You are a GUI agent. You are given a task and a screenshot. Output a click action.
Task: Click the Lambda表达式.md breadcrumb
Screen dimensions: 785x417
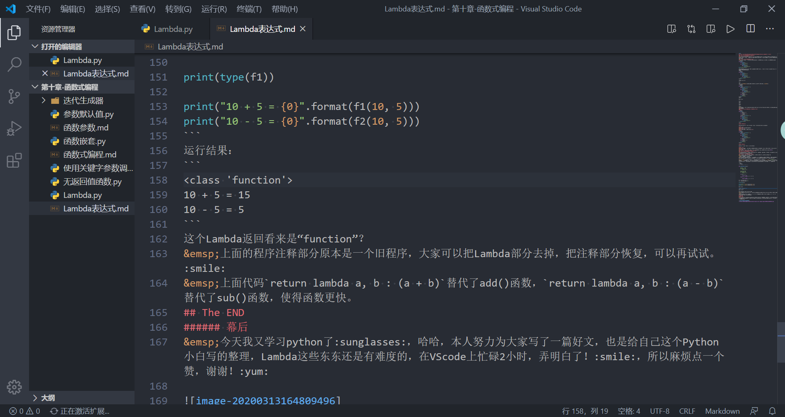pyautogui.click(x=190, y=47)
